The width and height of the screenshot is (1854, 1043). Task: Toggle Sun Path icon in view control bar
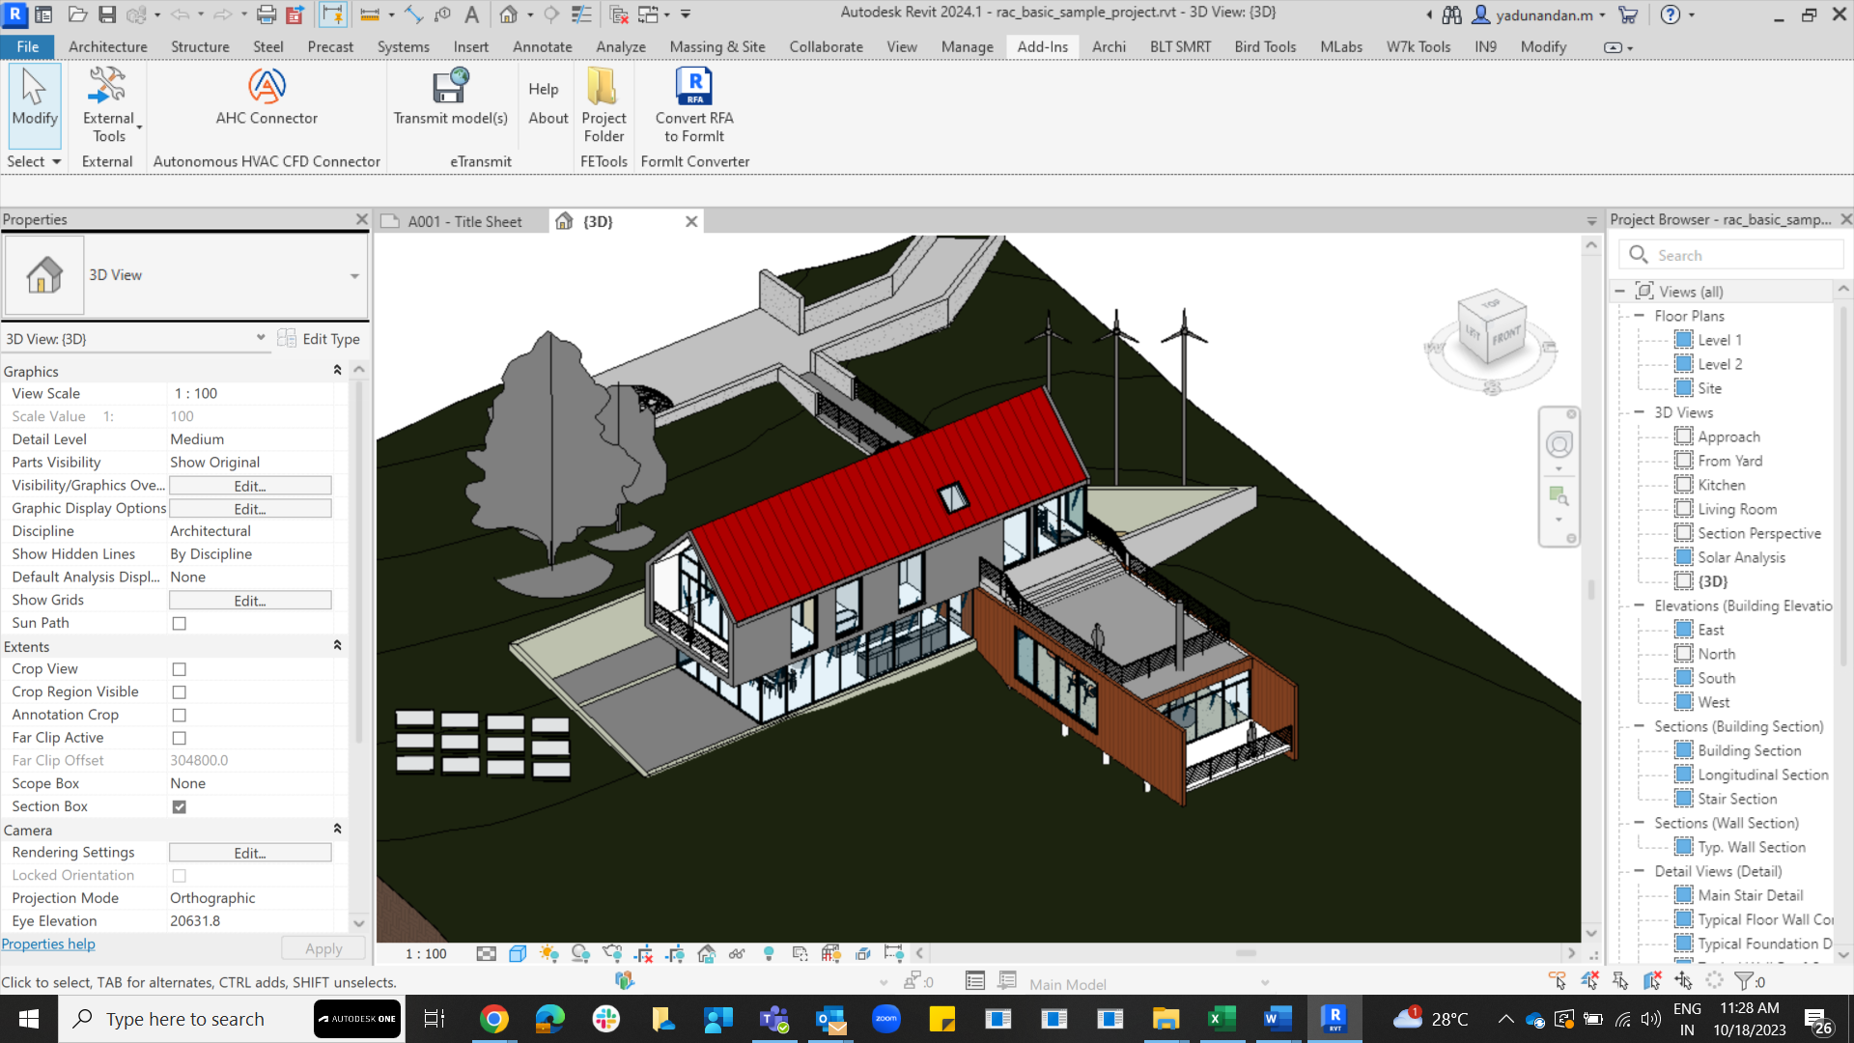pyautogui.click(x=548, y=954)
